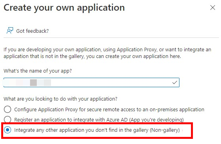This screenshot has width=221, height=144.
Task: Select the Register an application radio button
Action: [8, 120]
